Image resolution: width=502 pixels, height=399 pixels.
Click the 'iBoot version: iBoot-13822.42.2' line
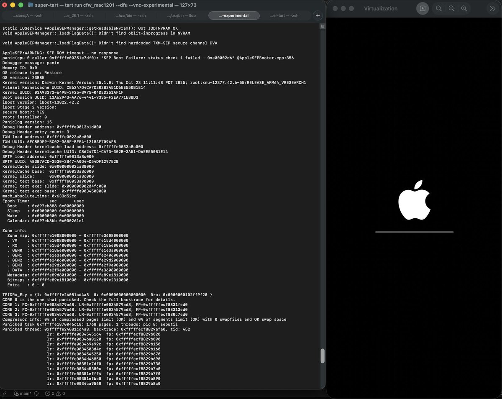click(x=41, y=102)
